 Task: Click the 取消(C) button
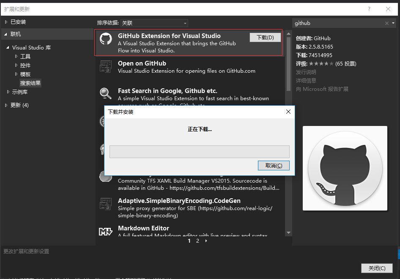point(274,166)
